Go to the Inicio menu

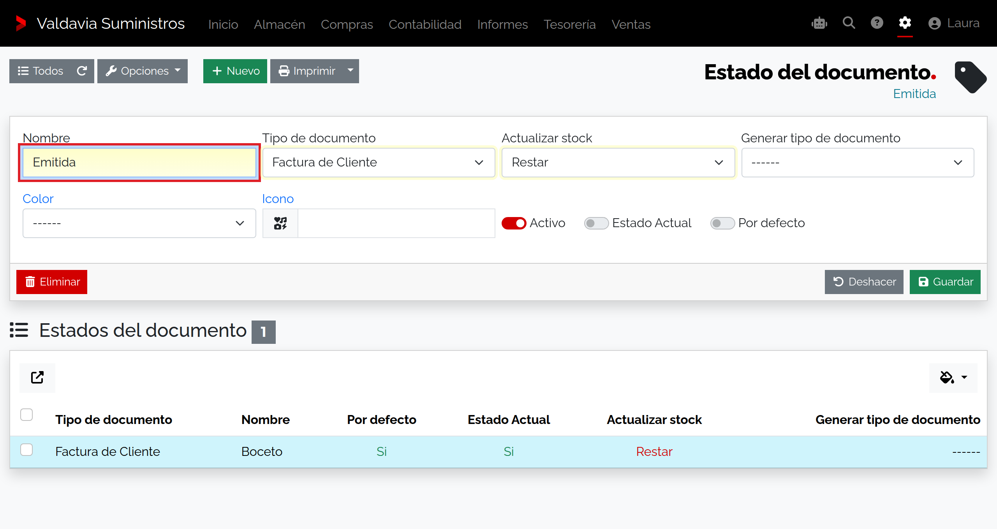tap(223, 24)
